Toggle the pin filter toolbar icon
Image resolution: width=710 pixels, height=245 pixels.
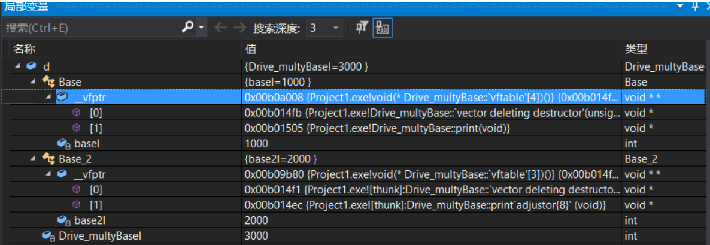[x=361, y=28]
